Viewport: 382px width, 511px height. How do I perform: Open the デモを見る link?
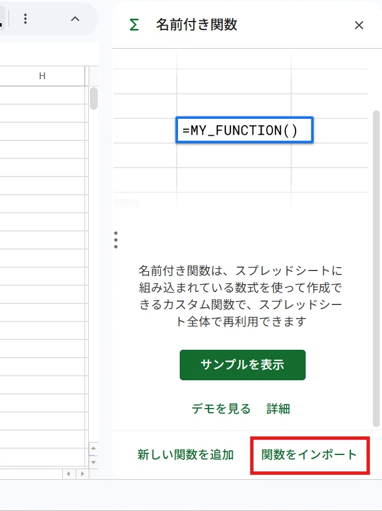(x=221, y=409)
